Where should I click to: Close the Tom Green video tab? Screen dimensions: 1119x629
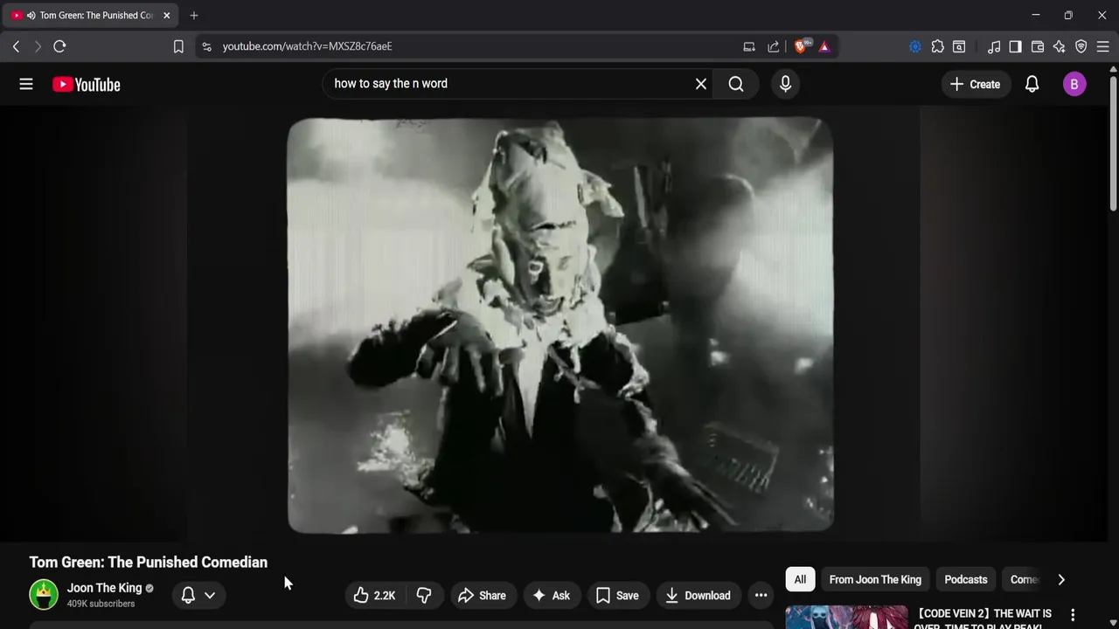point(166,15)
